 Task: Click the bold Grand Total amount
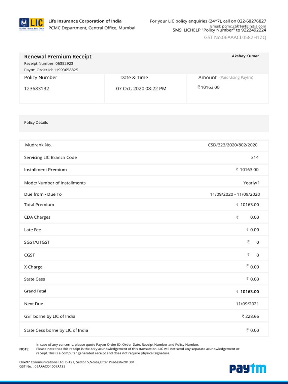249,292
